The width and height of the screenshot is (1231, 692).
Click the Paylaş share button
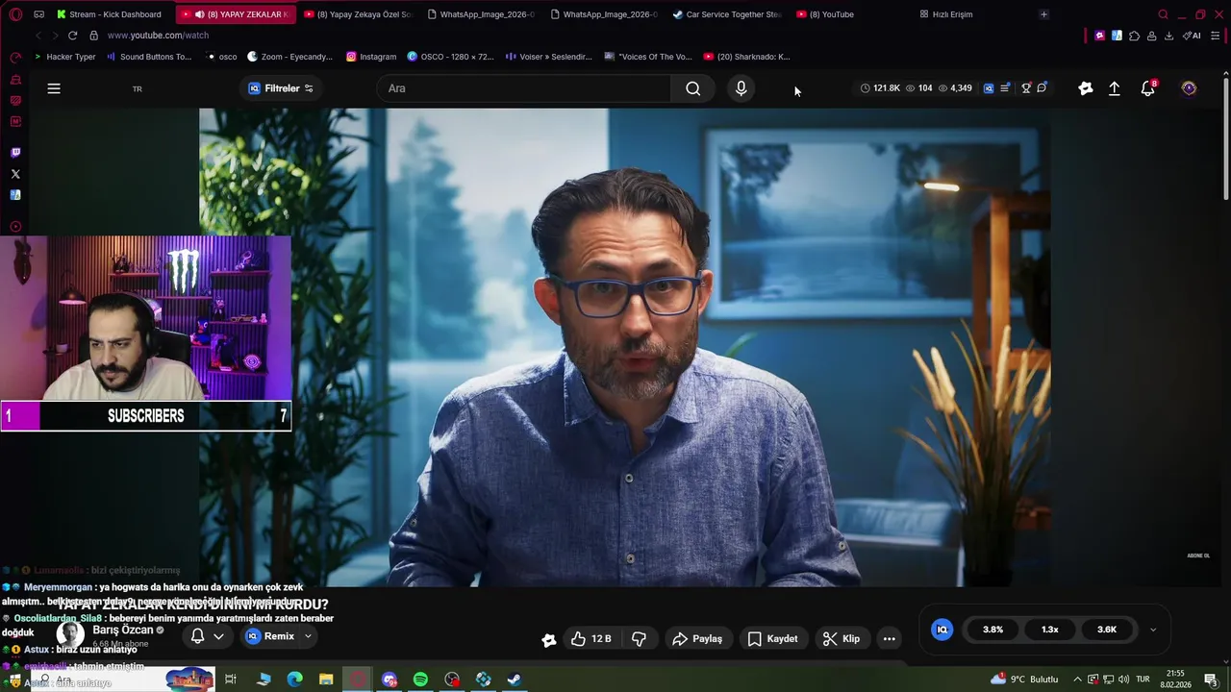pyautogui.click(x=697, y=638)
